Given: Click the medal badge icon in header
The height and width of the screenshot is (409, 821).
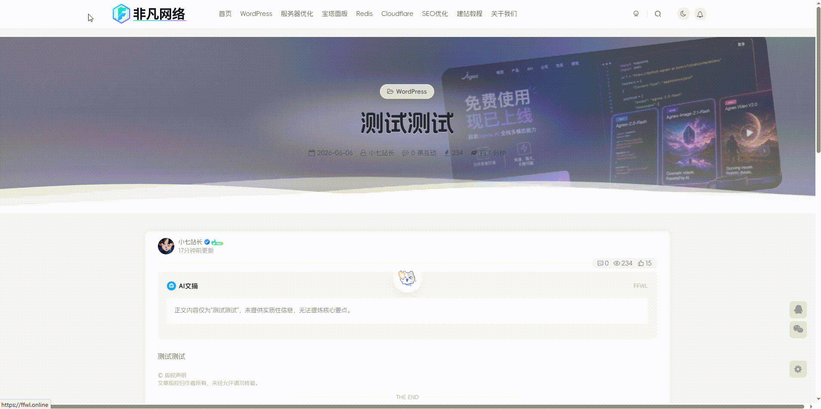Looking at the screenshot, I should coord(636,14).
